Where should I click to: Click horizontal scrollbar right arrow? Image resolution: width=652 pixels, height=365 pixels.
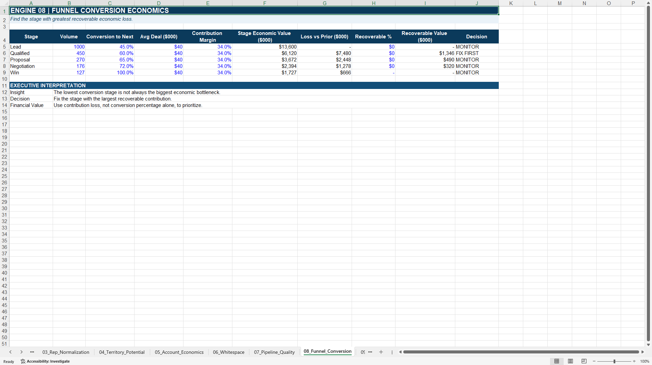click(642, 352)
